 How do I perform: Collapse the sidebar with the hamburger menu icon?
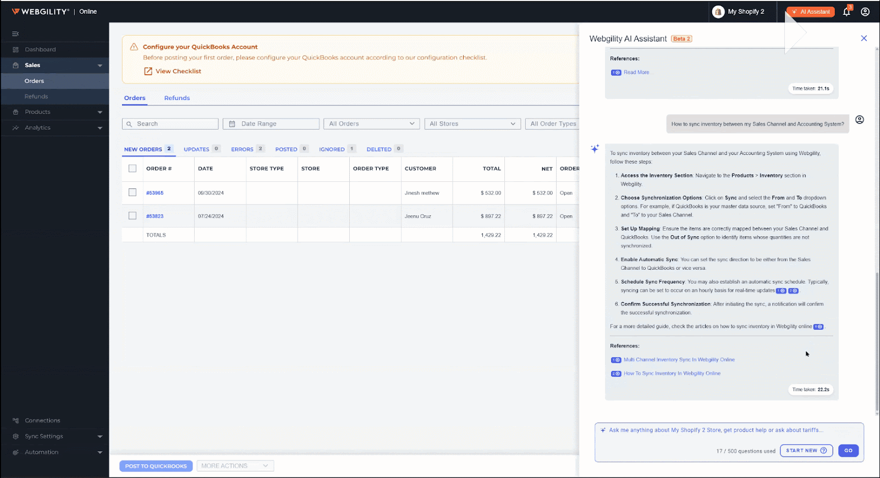15,34
